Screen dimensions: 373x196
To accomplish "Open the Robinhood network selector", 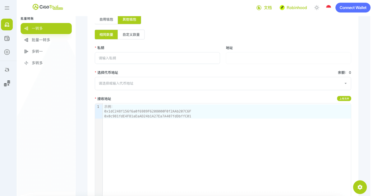I will pyautogui.click(x=293, y=8).
